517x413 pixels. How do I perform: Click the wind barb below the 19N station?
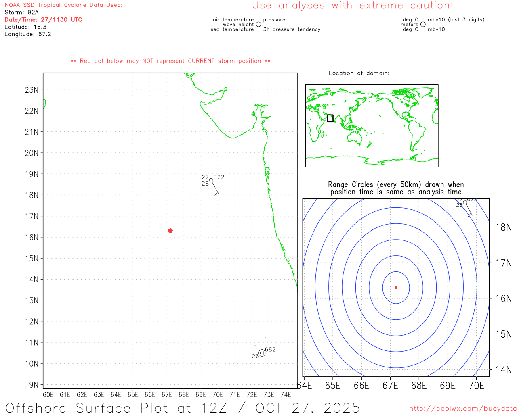tap(216, 189)
